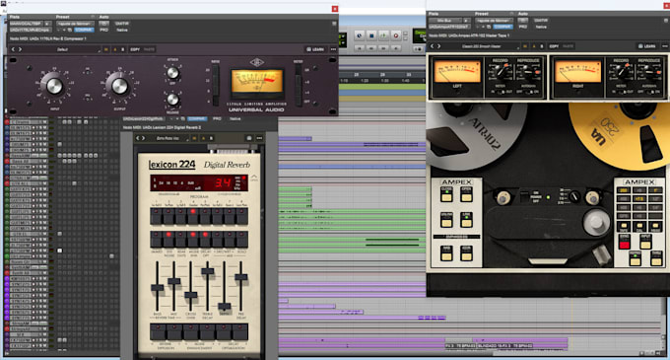
Task: Click the Ampex INPUT monitor button
Action: (645, 243)
